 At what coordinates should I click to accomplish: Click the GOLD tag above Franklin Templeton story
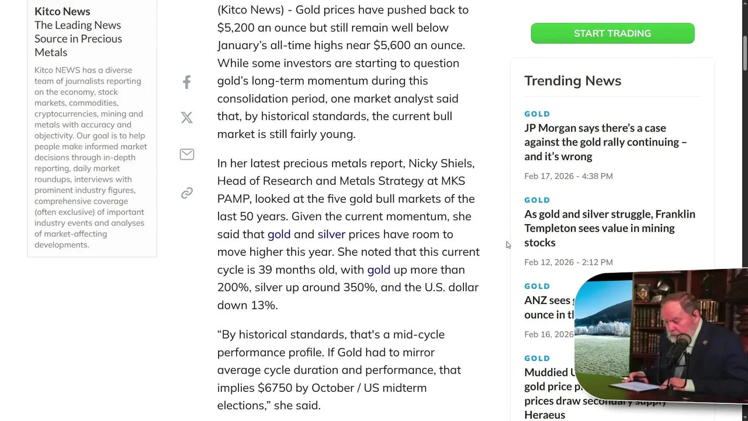point(537,200)
